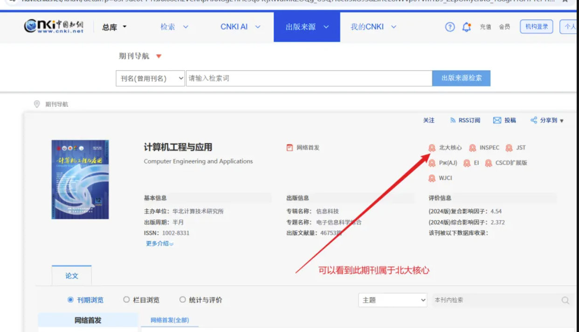Image resolution: width=579 pixels, height=332 pixels.
Task: Expand the 我的CNKI menu
Action: (x=373, y=27)
